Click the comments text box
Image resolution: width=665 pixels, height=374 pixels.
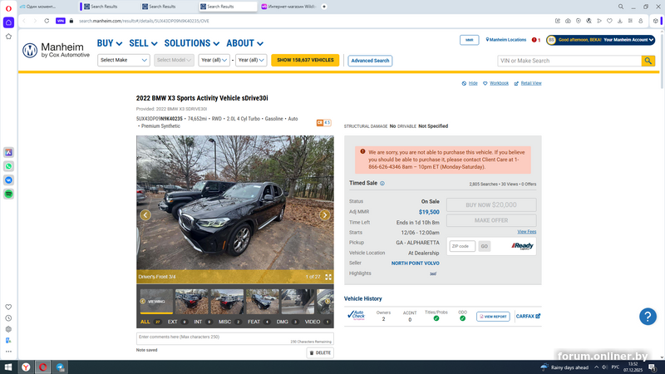click(x=235, y=338)
